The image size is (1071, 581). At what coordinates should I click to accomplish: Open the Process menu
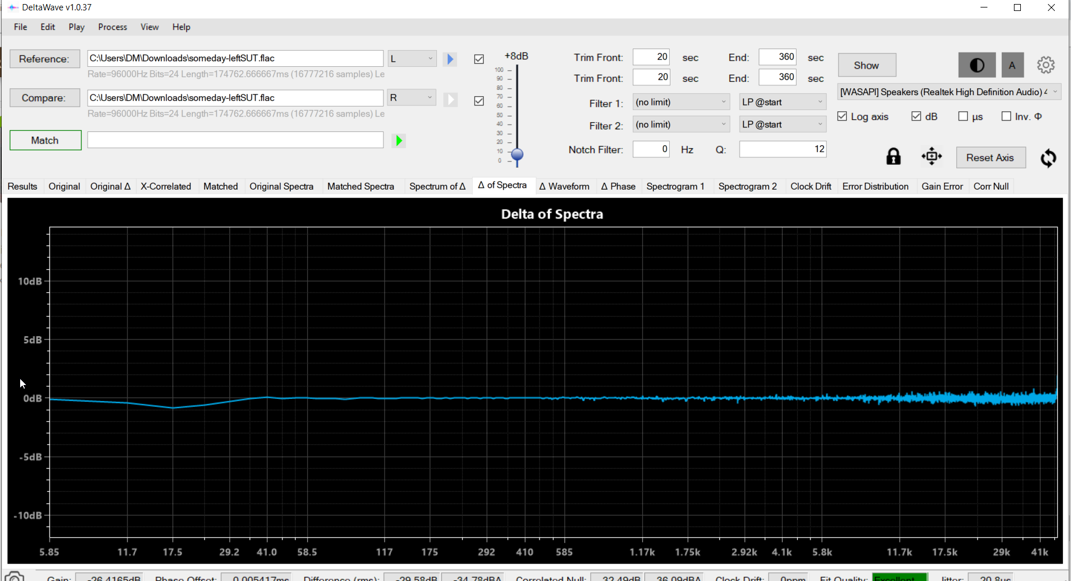pyautogui.click(x=112, y=27)
